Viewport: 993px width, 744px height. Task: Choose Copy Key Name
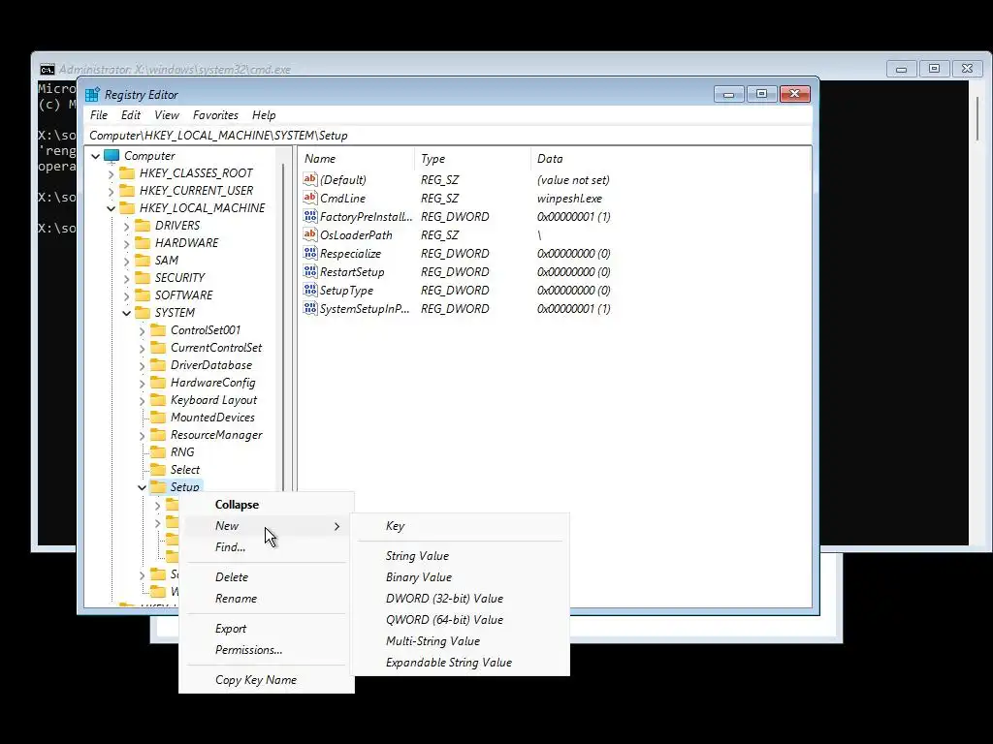point(266,679)
